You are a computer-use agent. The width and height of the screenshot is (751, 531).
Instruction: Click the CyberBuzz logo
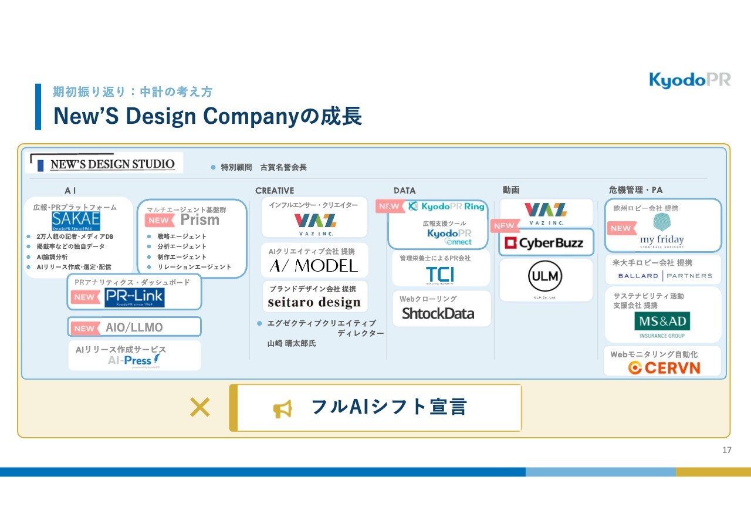coord(544,242)
